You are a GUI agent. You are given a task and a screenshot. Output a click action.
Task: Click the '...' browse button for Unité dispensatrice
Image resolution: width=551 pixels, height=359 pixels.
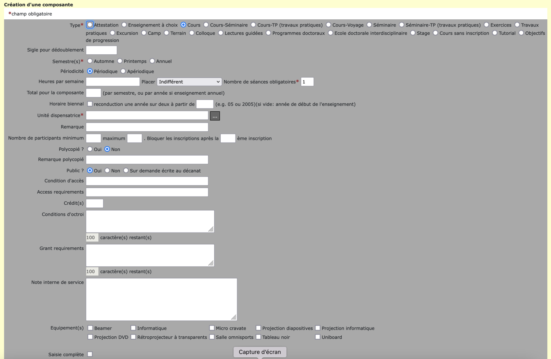215,116
